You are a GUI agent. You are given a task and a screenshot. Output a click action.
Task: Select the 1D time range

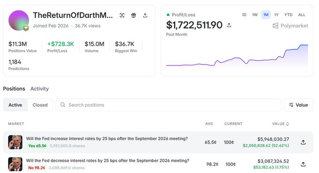[244, 15]
